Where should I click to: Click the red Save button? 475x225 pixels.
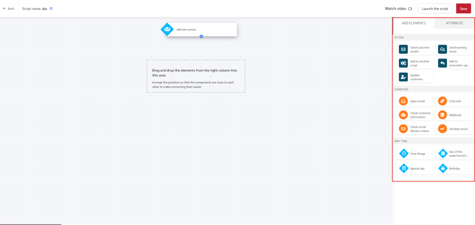pos(463,9)
